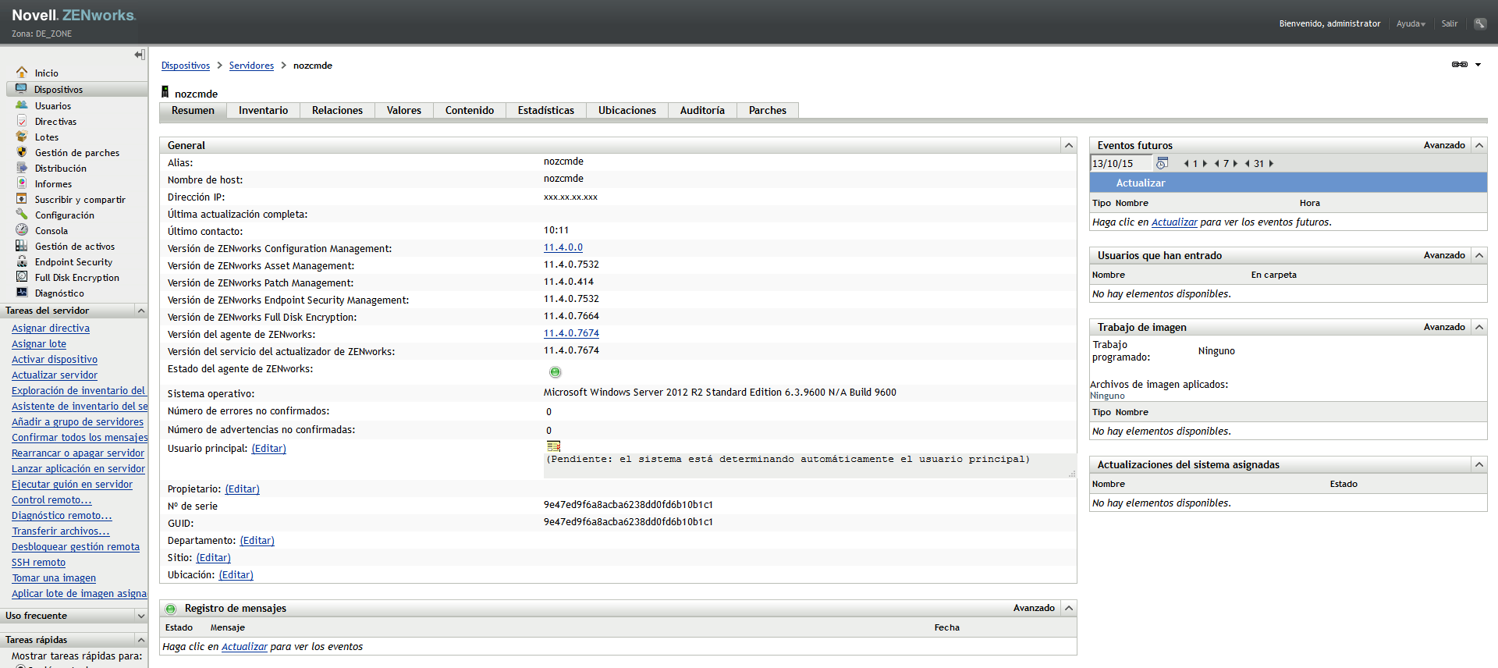Collapse the General panel
This screenshot has height=668, width=1498.
[1069, 145]
